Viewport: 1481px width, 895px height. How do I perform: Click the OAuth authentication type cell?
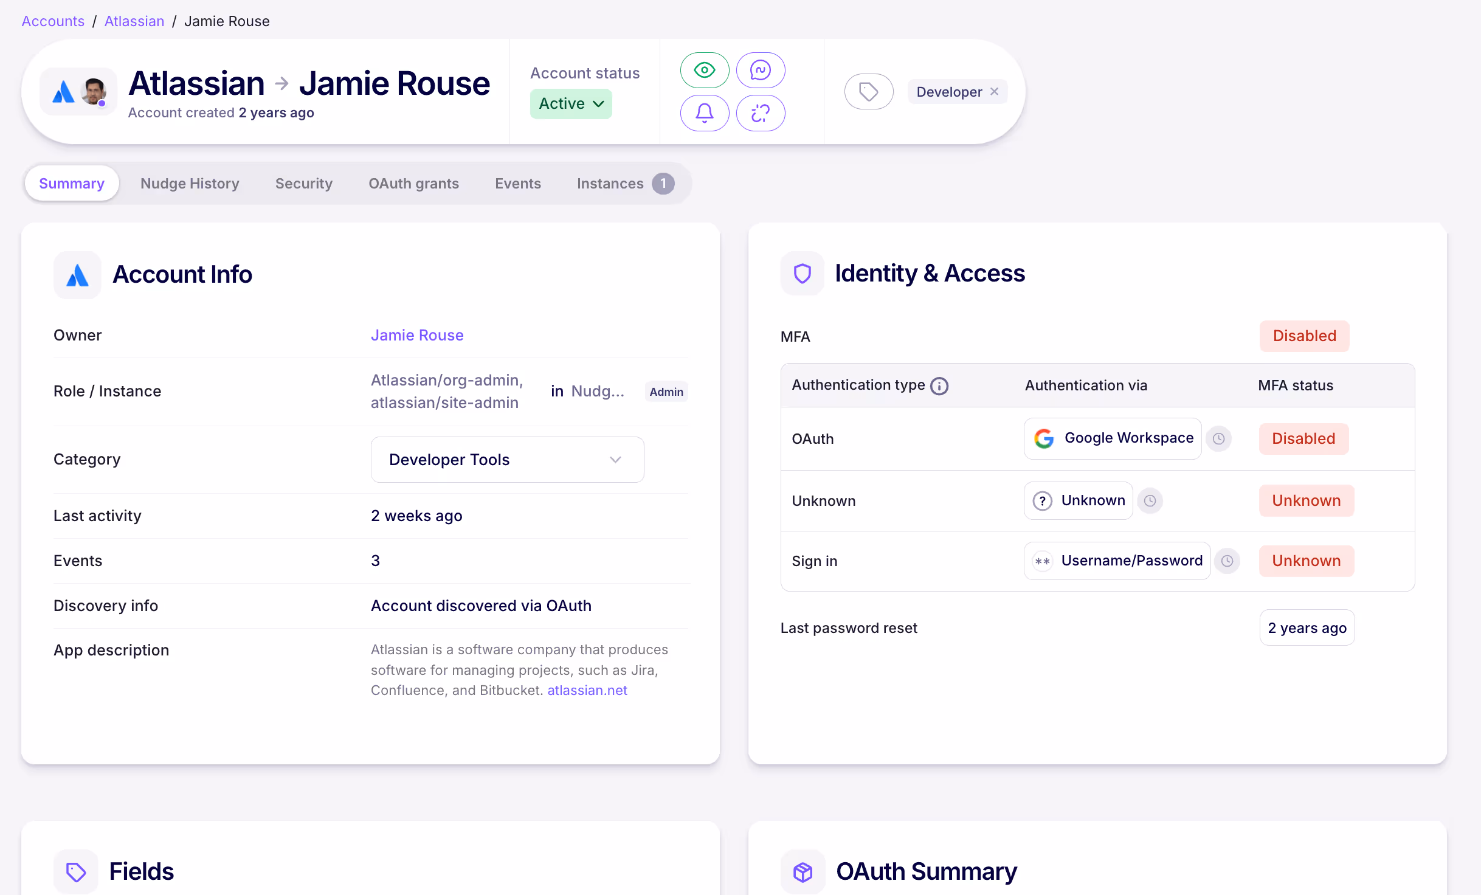click(813, 438)
